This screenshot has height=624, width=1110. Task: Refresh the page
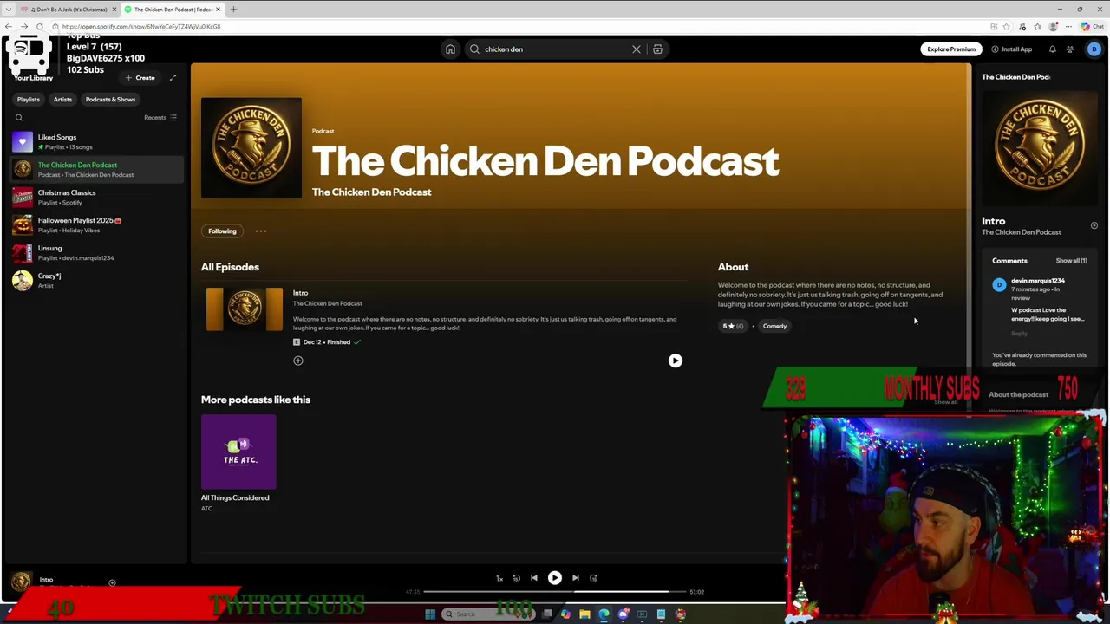coord(40,27)
